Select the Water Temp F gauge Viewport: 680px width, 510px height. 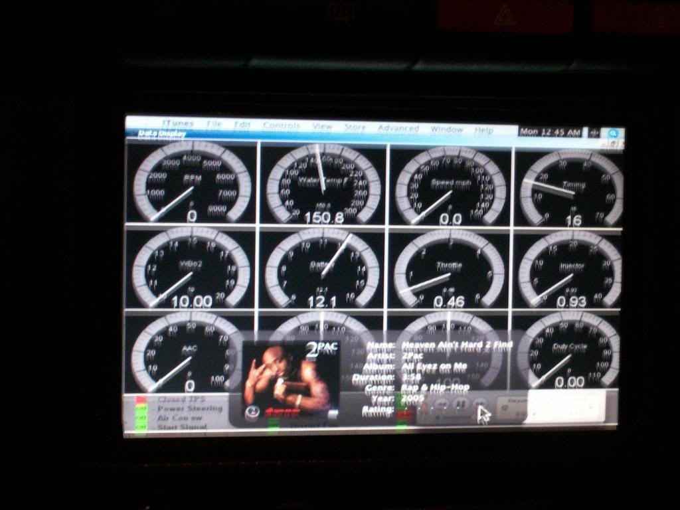(x=323, y=183)
